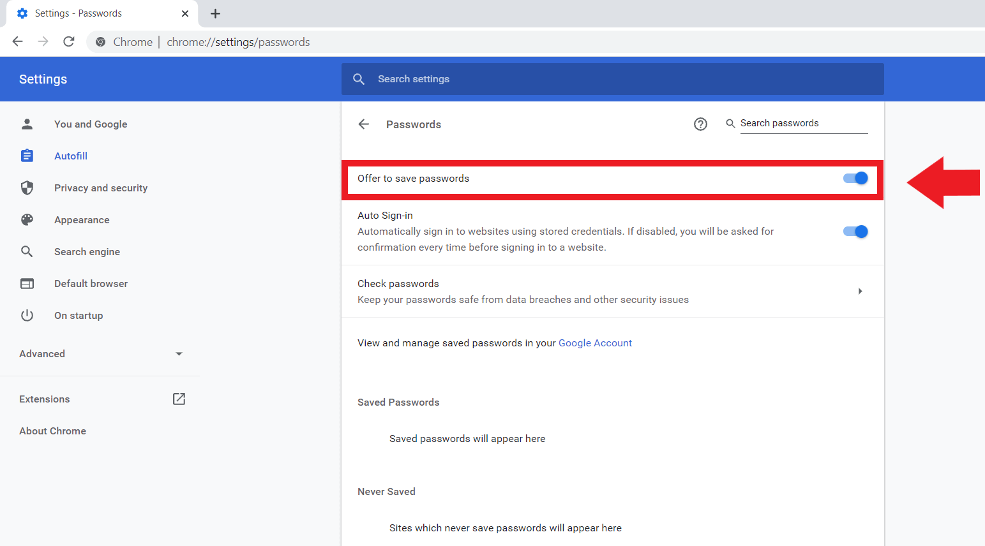
Task: Open the passwords help question mark icon
Action: click(700, 124)
